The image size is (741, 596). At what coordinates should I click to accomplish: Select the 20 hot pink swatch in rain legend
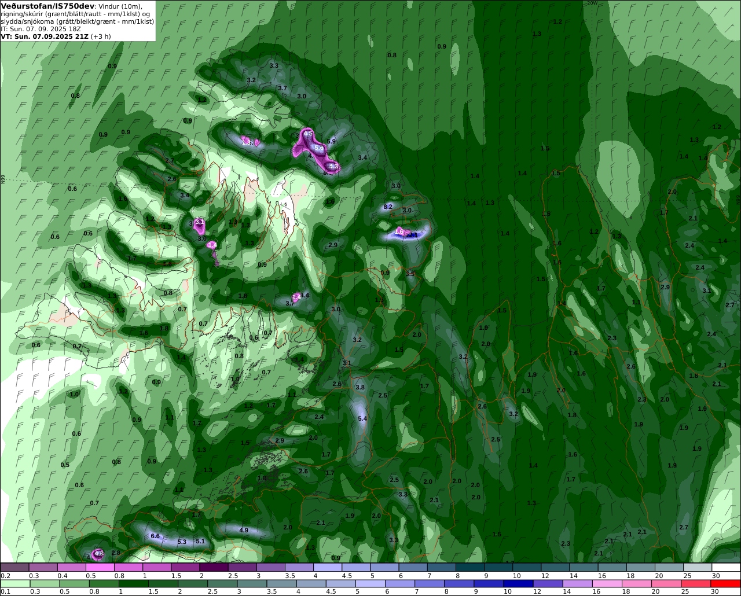(x=666, y=583)
